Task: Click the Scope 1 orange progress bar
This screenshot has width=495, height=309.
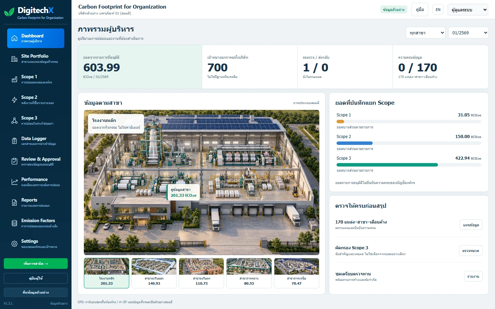Action: pos(340,122)
